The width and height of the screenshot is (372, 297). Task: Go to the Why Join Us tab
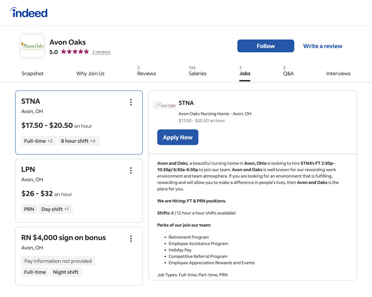90,74
